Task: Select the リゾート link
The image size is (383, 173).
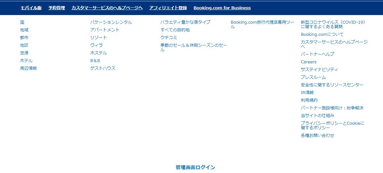Action: [x=99, y=37]
